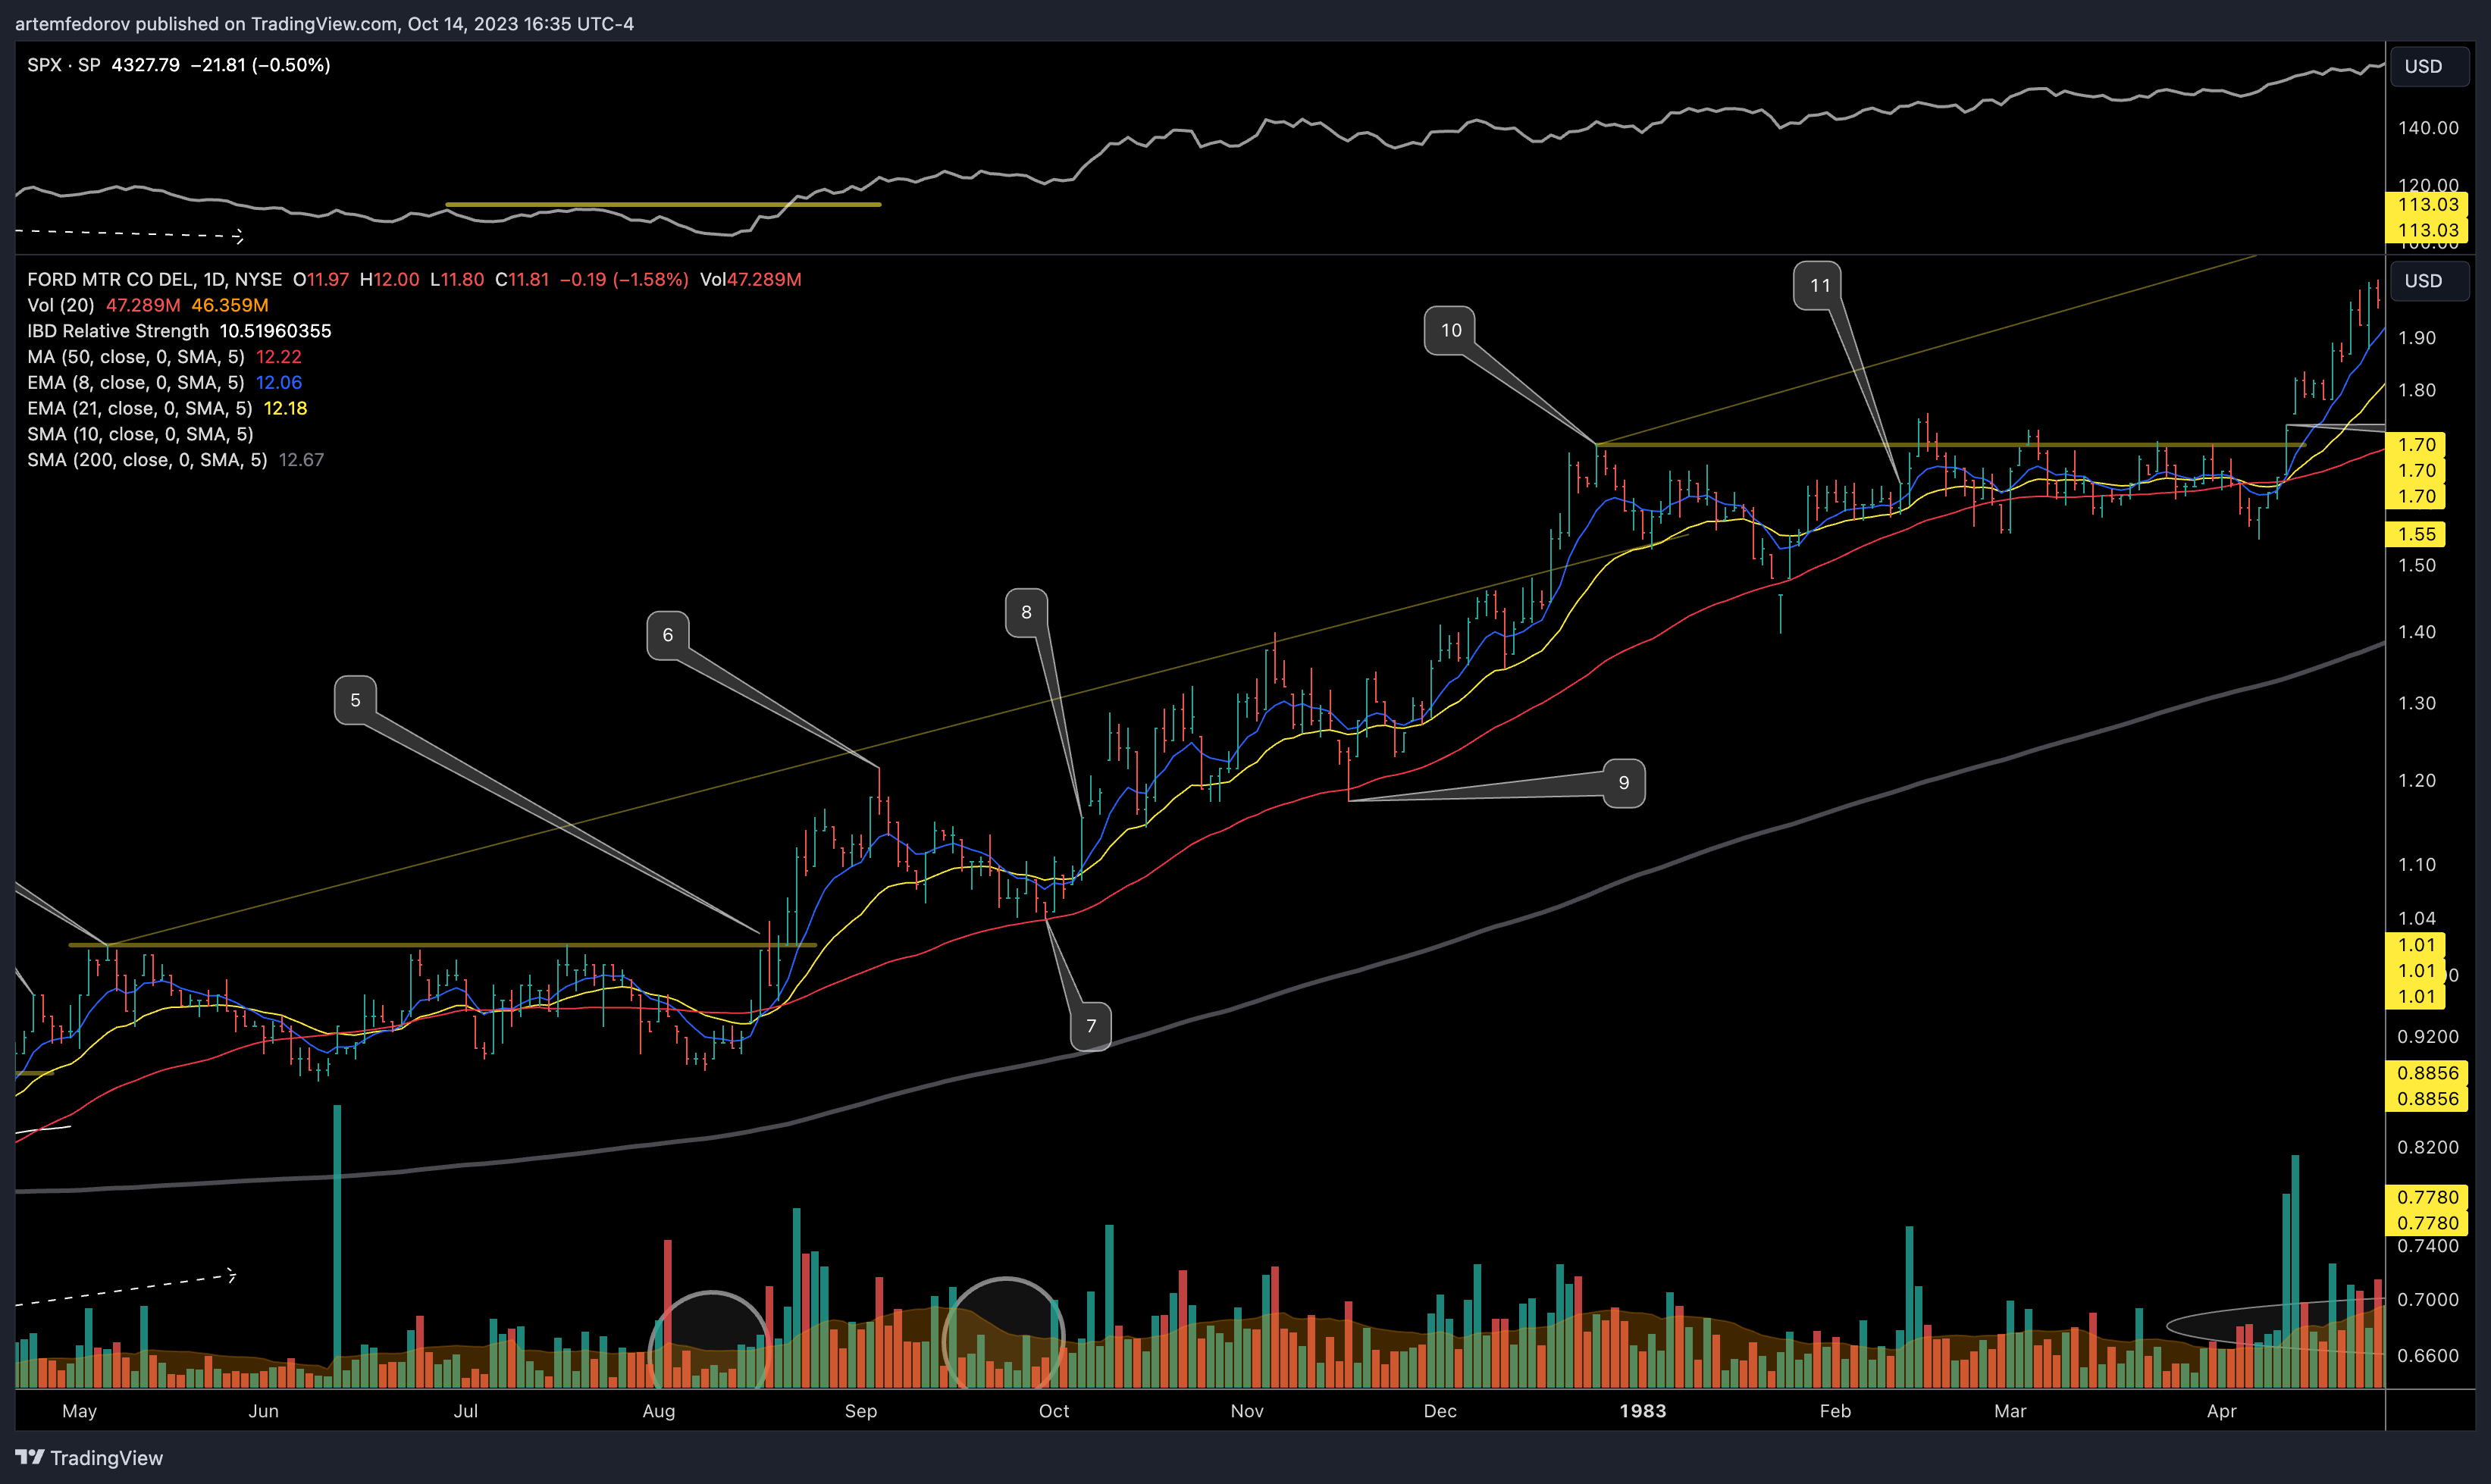Click callout annotation number 7
Image resolution: width=2491 pixels, height=1484 pixels.
click(1091, 1026)
